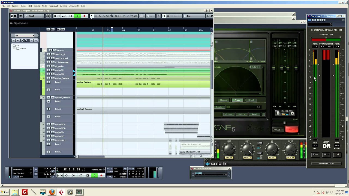This screenshot has height=196, width=349.
Task: Solo the guitar001 track
Action: point(52,70)
